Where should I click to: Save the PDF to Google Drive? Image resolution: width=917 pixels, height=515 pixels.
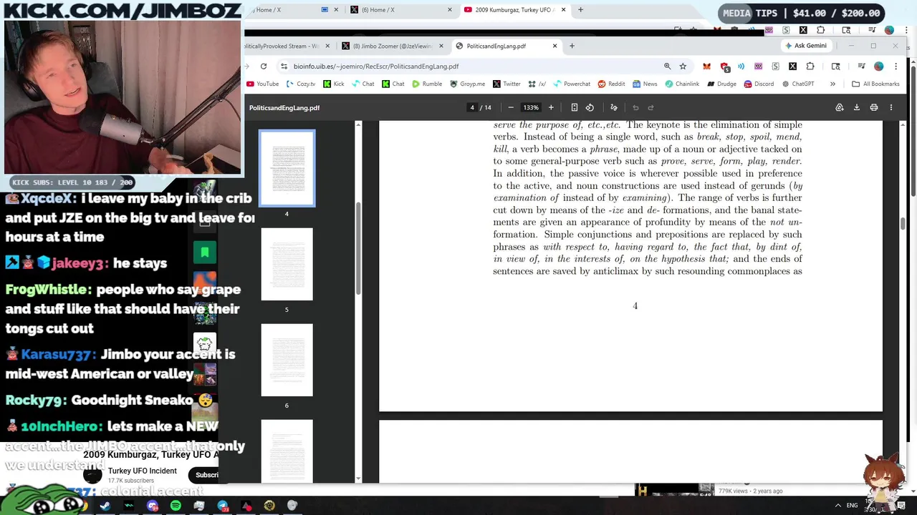[x=840, y=108]
